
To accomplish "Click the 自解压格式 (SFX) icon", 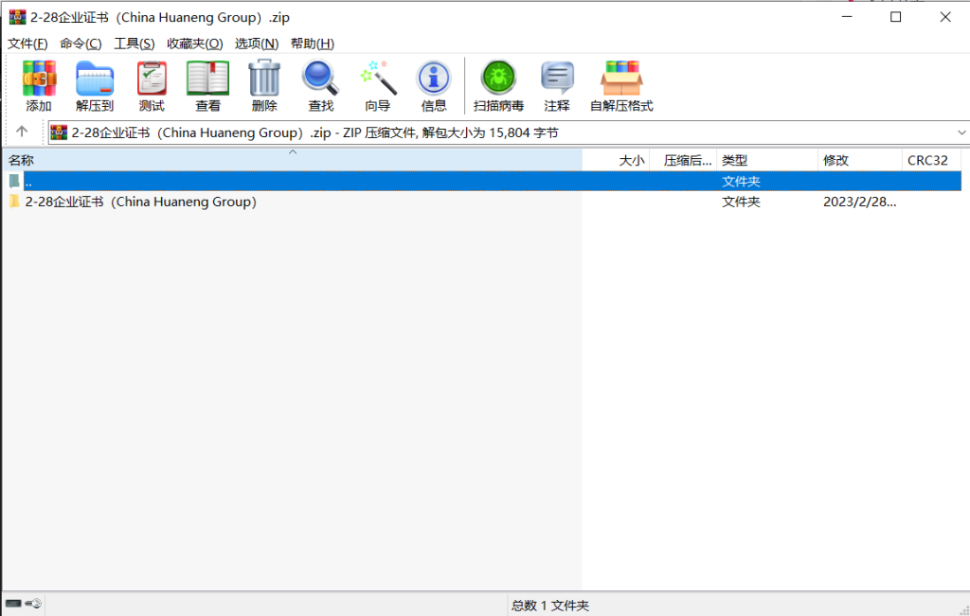I will point(621,85).
